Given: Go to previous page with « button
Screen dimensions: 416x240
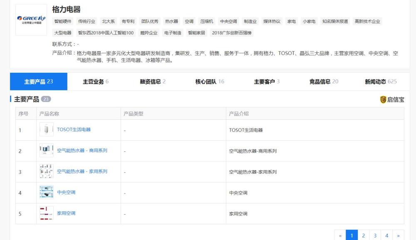Looking at the screenshot, I should coord(340,235).
